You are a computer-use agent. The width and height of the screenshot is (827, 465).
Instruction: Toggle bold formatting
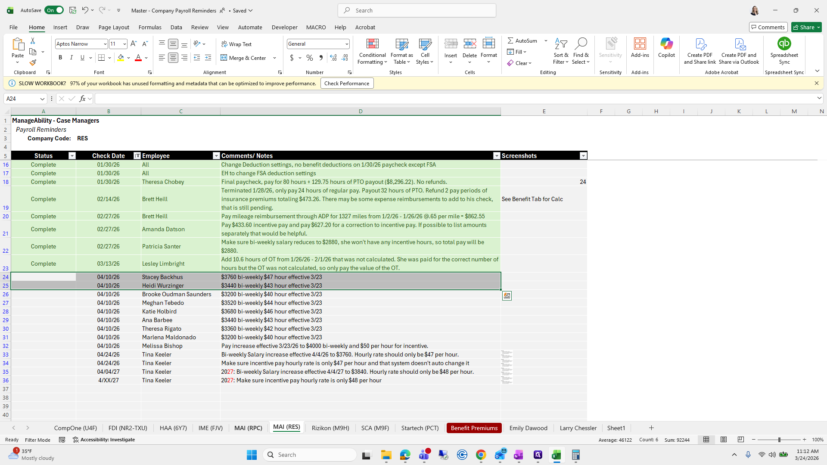pyautogui.click(x=60, y=58)
